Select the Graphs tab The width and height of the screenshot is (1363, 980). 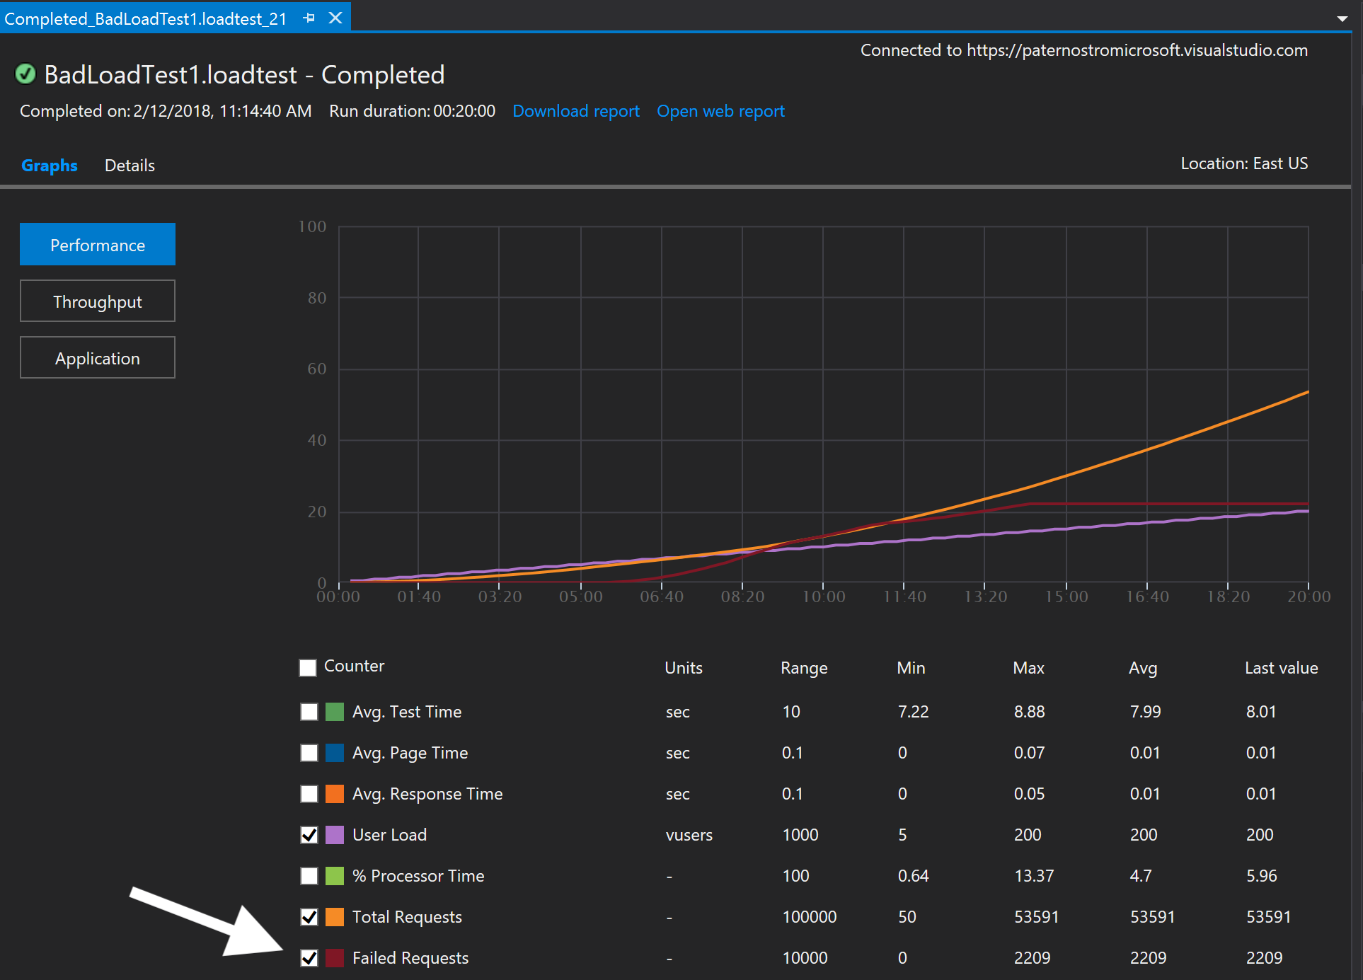(x=50, y=166)
